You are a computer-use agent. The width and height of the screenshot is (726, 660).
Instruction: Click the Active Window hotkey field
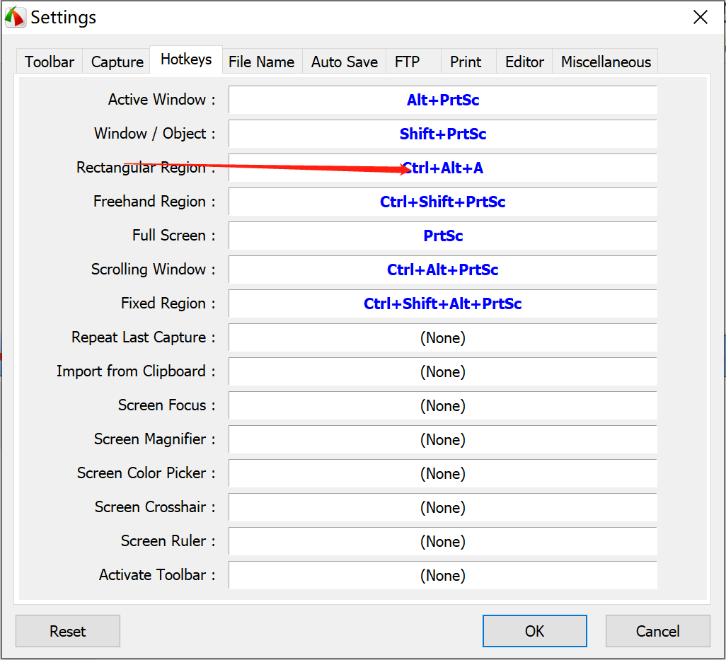coord(443,100)
